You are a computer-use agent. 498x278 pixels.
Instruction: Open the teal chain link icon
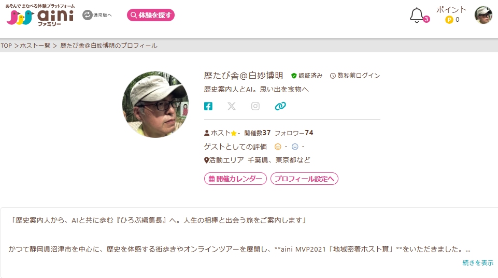[280, 106]
